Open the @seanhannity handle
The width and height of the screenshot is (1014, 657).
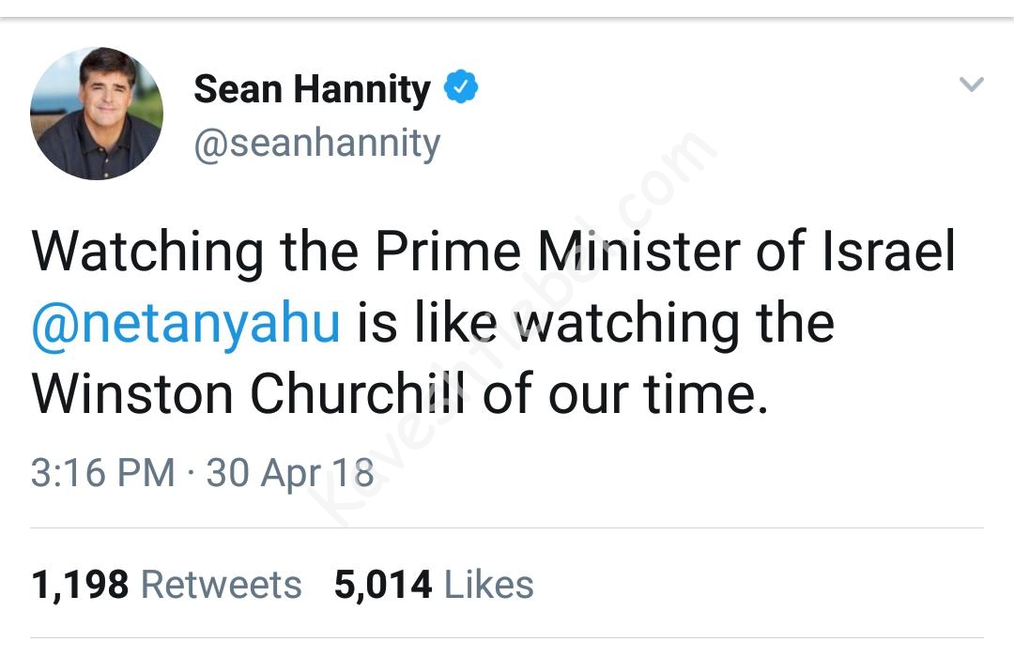[316, 144]
